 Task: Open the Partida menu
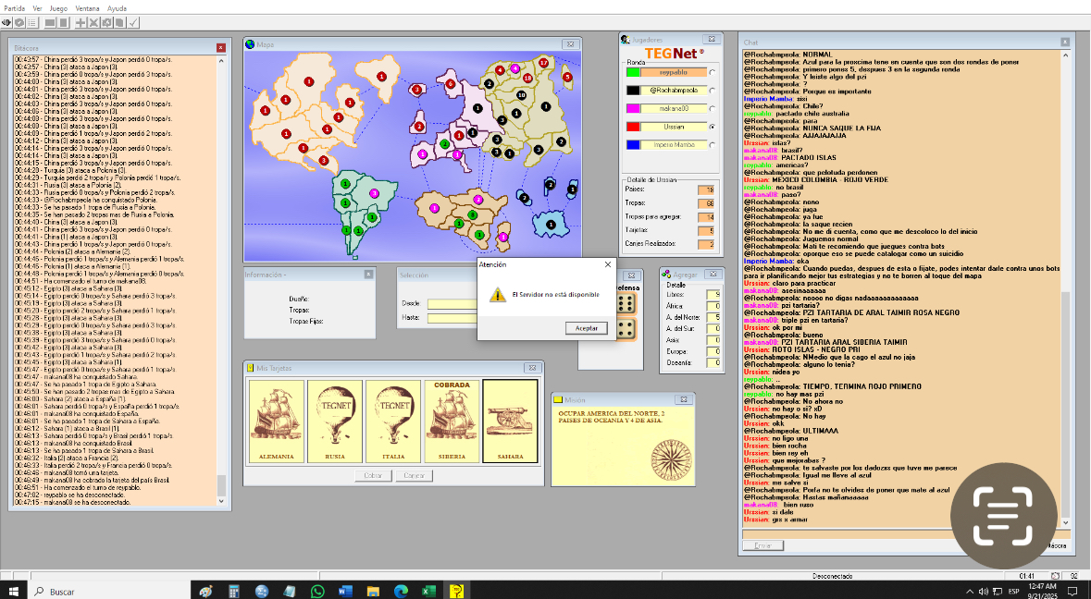pyautogui.click(x=14, y=7)
